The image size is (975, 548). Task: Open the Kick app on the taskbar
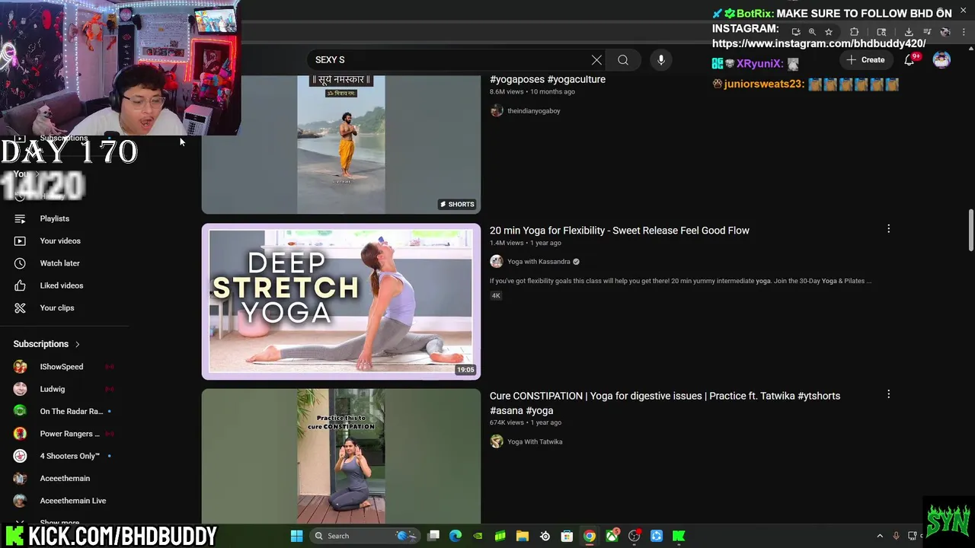click(679, 536)
